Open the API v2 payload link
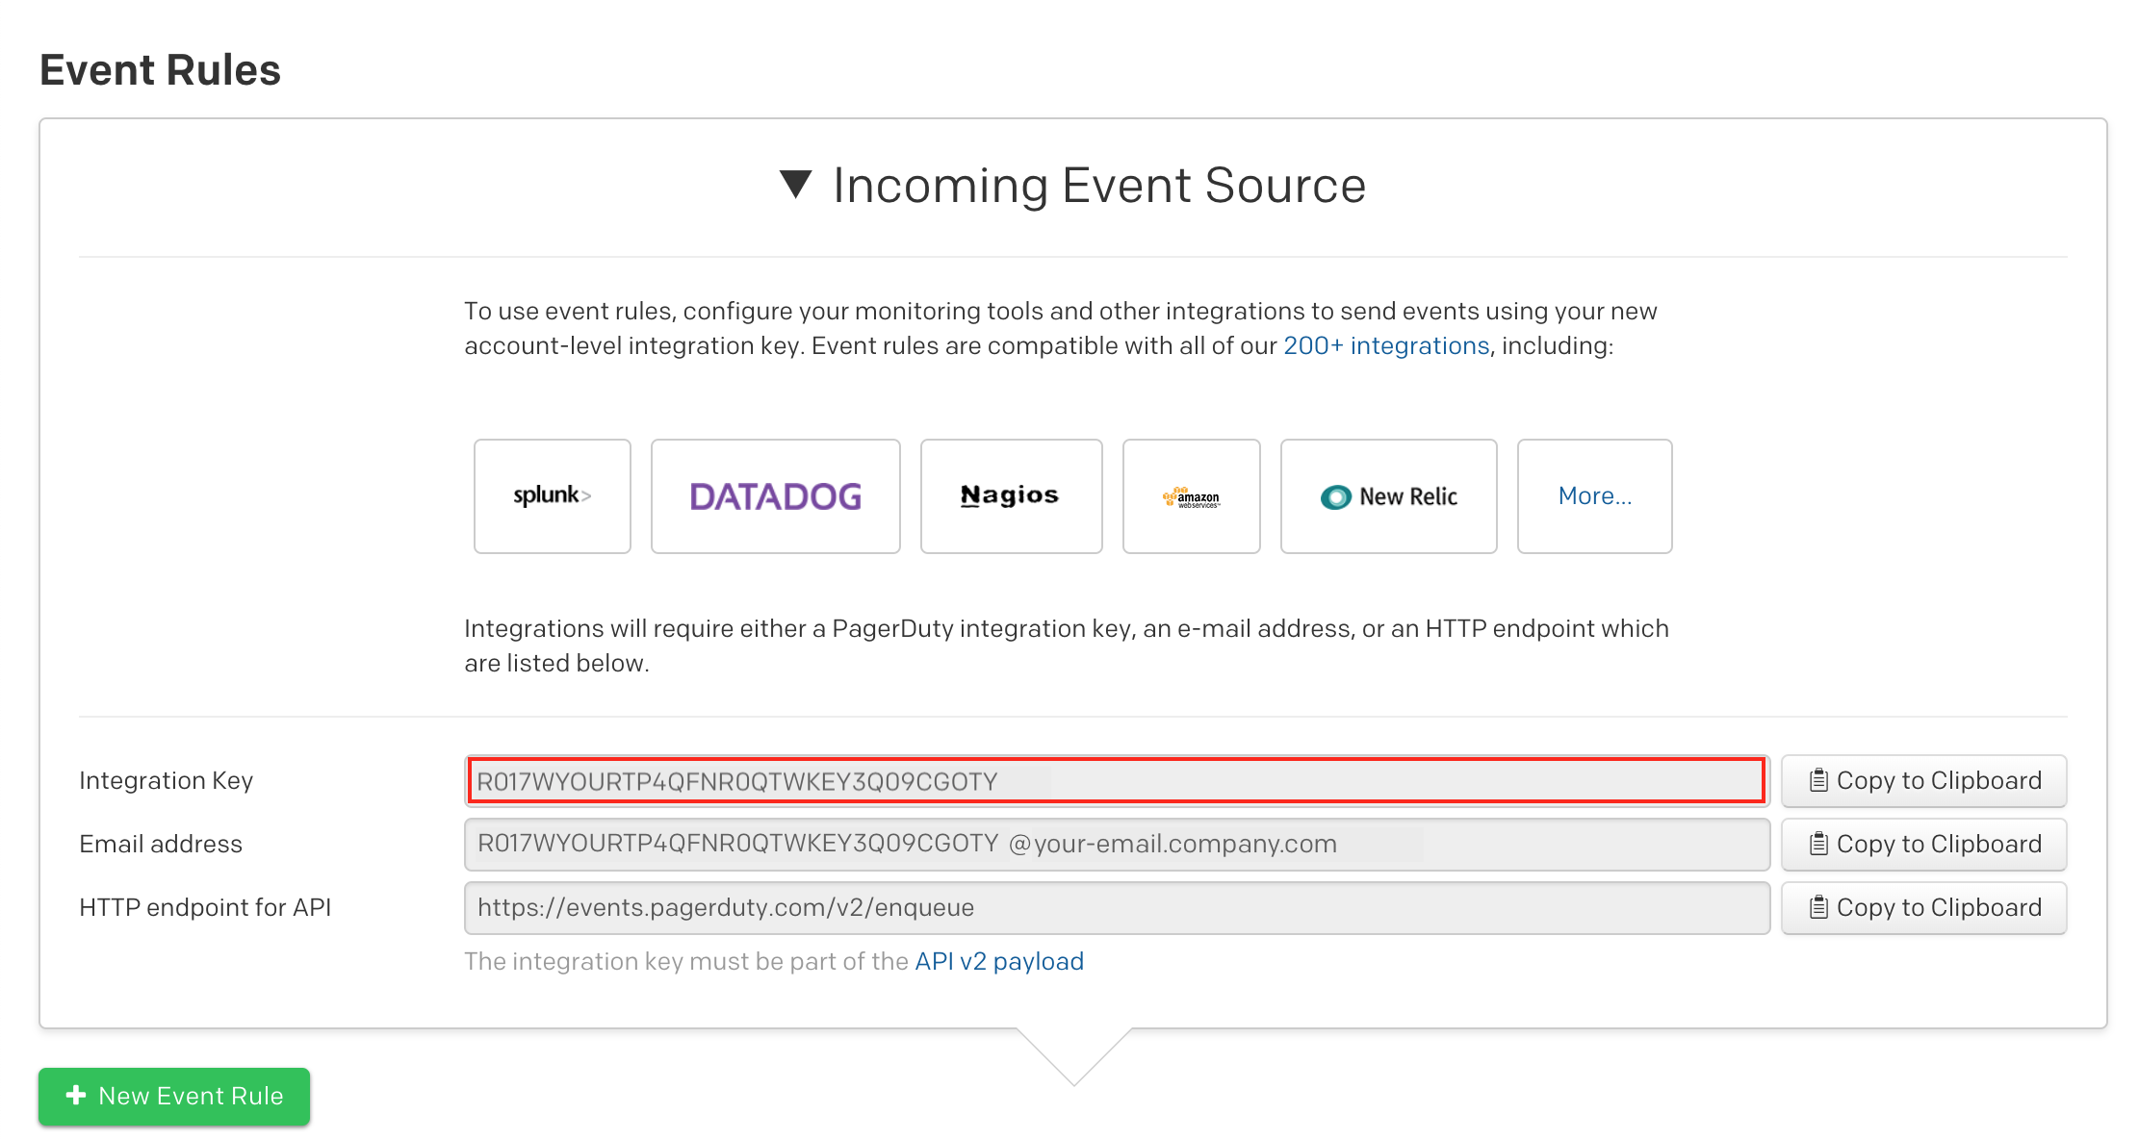 (x=998, y=961)
